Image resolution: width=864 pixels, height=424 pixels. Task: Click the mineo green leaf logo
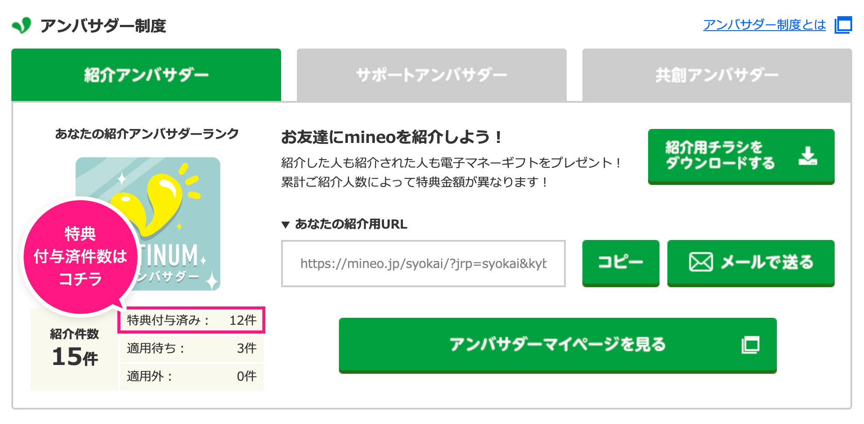click(21, 25)
